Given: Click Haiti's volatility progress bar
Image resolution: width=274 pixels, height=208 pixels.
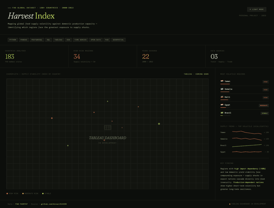Looking at the screenshot, I should click(225, 100).
